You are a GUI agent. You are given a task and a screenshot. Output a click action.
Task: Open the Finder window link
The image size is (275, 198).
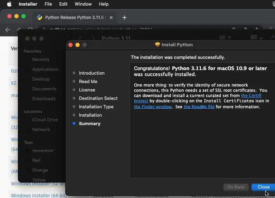click(153, 107)
